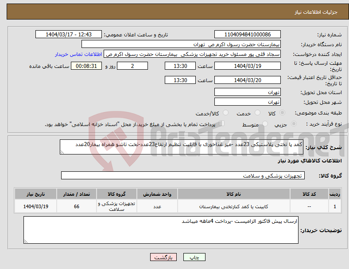Select the کالا/خدمت radio button

(x=226, y=113)
